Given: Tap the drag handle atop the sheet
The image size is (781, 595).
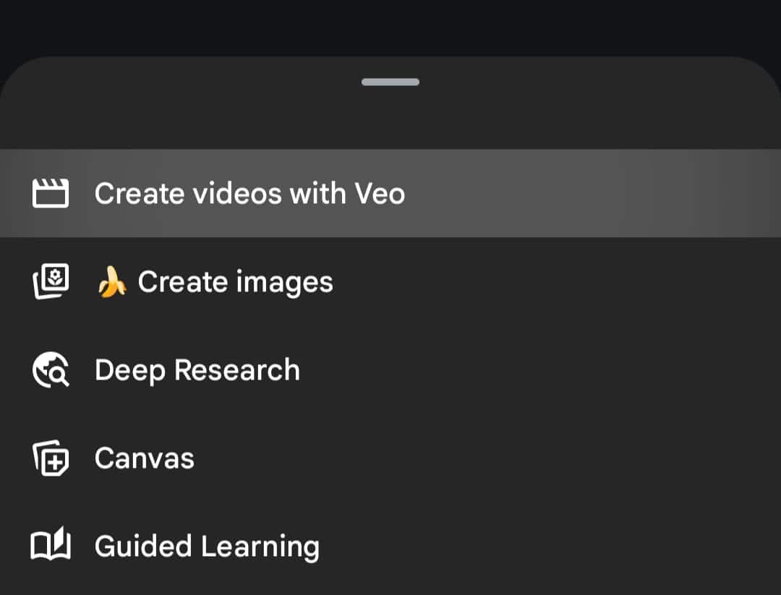Looking at the screenshot, I should point(390,82).
